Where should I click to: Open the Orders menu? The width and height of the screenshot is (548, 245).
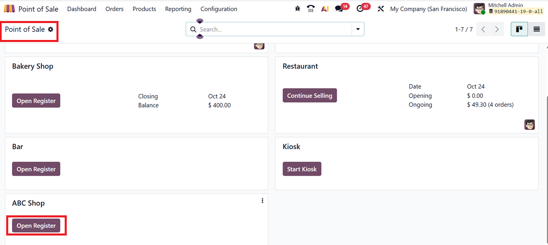point(114,9)
